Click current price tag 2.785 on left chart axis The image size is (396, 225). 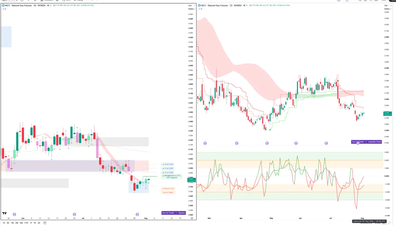191,180
